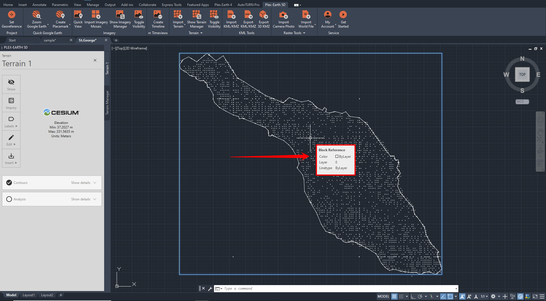
Task: Open annotation scale 1:1 dropdown
Action: click(484, 296)
